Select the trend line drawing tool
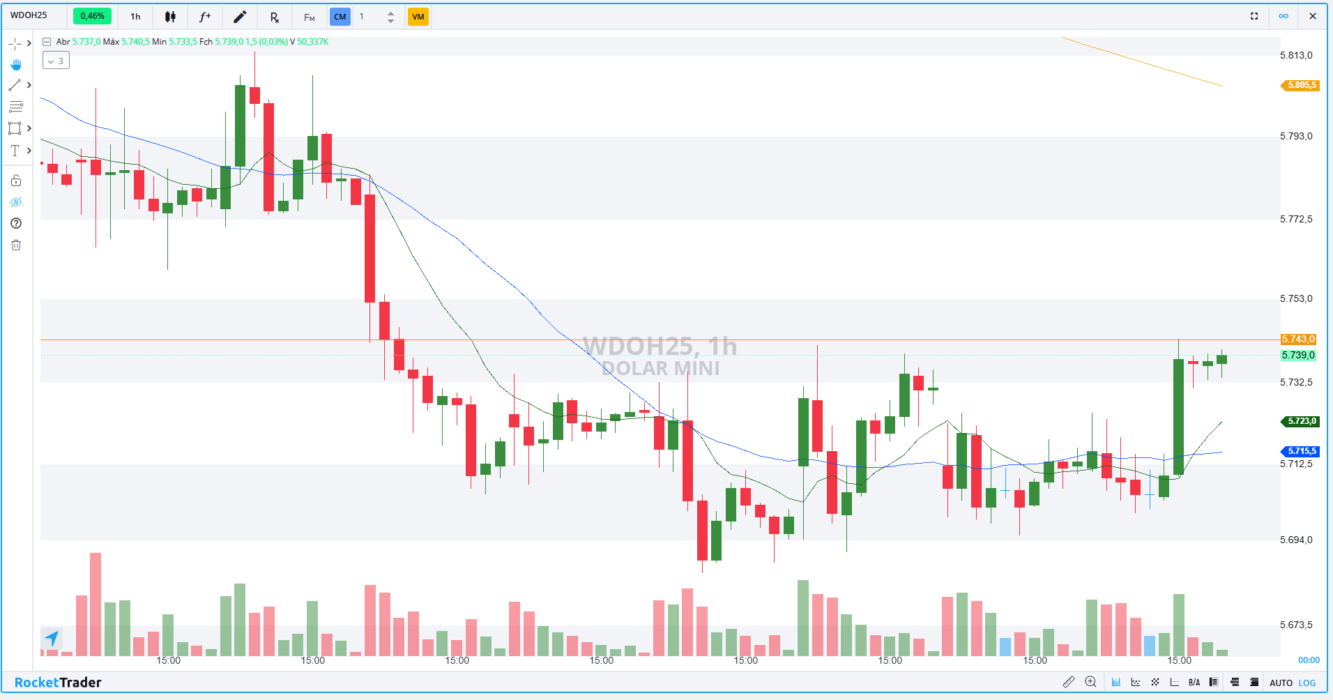The image size is (1333, 700). pyautogui.click(x=15, y=85)
